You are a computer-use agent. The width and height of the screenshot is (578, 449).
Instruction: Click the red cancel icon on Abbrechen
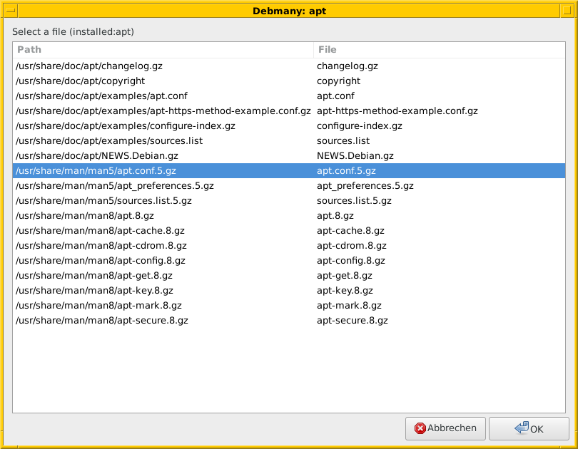click(418, 428)
